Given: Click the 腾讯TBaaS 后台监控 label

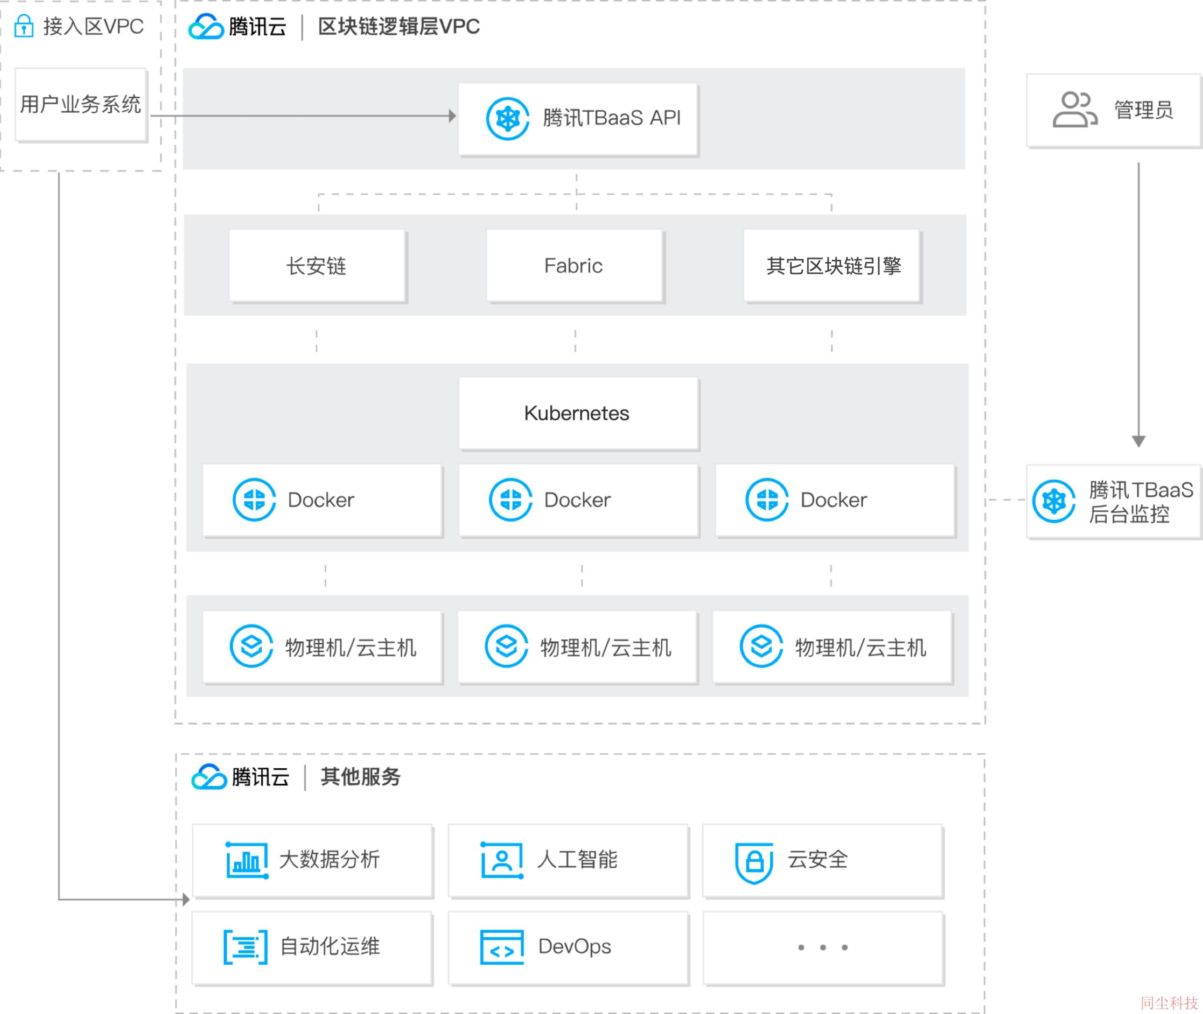Looking at the screenshot, I should tap(1141, 502).
